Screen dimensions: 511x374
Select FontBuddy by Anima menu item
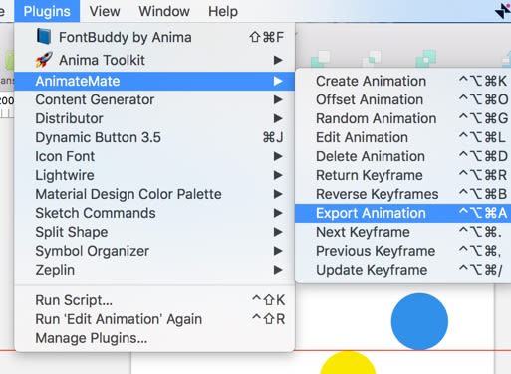click(x=154, y=37)
